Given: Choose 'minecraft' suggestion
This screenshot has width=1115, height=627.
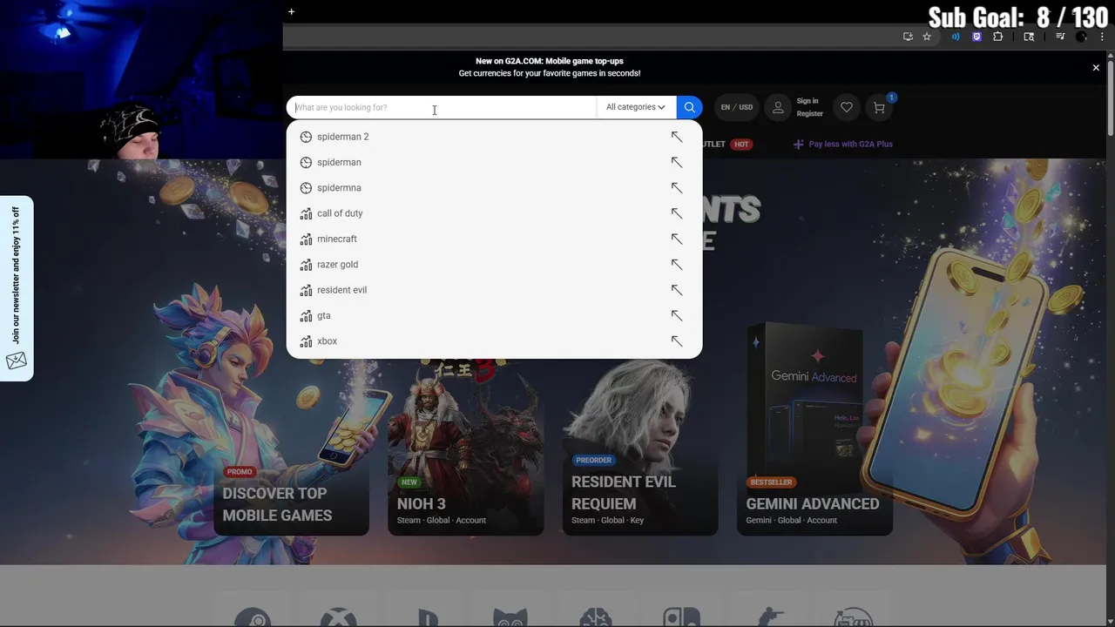Looking at the screenshot, I should click(337, 239).
